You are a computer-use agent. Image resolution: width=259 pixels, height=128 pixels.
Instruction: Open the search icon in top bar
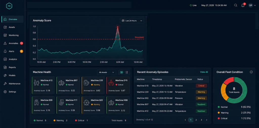(236, 5)
